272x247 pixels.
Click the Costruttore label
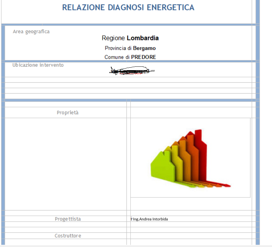tap(67, 236)
